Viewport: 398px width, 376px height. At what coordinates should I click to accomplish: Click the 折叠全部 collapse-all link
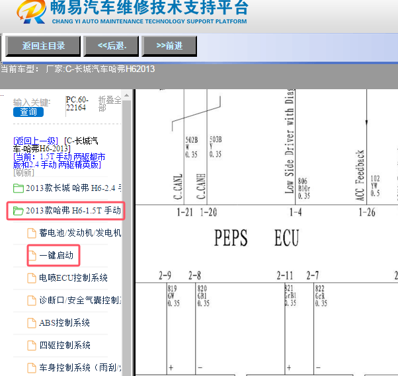click(x=110, y=104)
